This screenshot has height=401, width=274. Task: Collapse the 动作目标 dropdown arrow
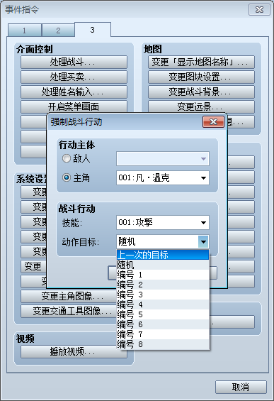(203, 242)
